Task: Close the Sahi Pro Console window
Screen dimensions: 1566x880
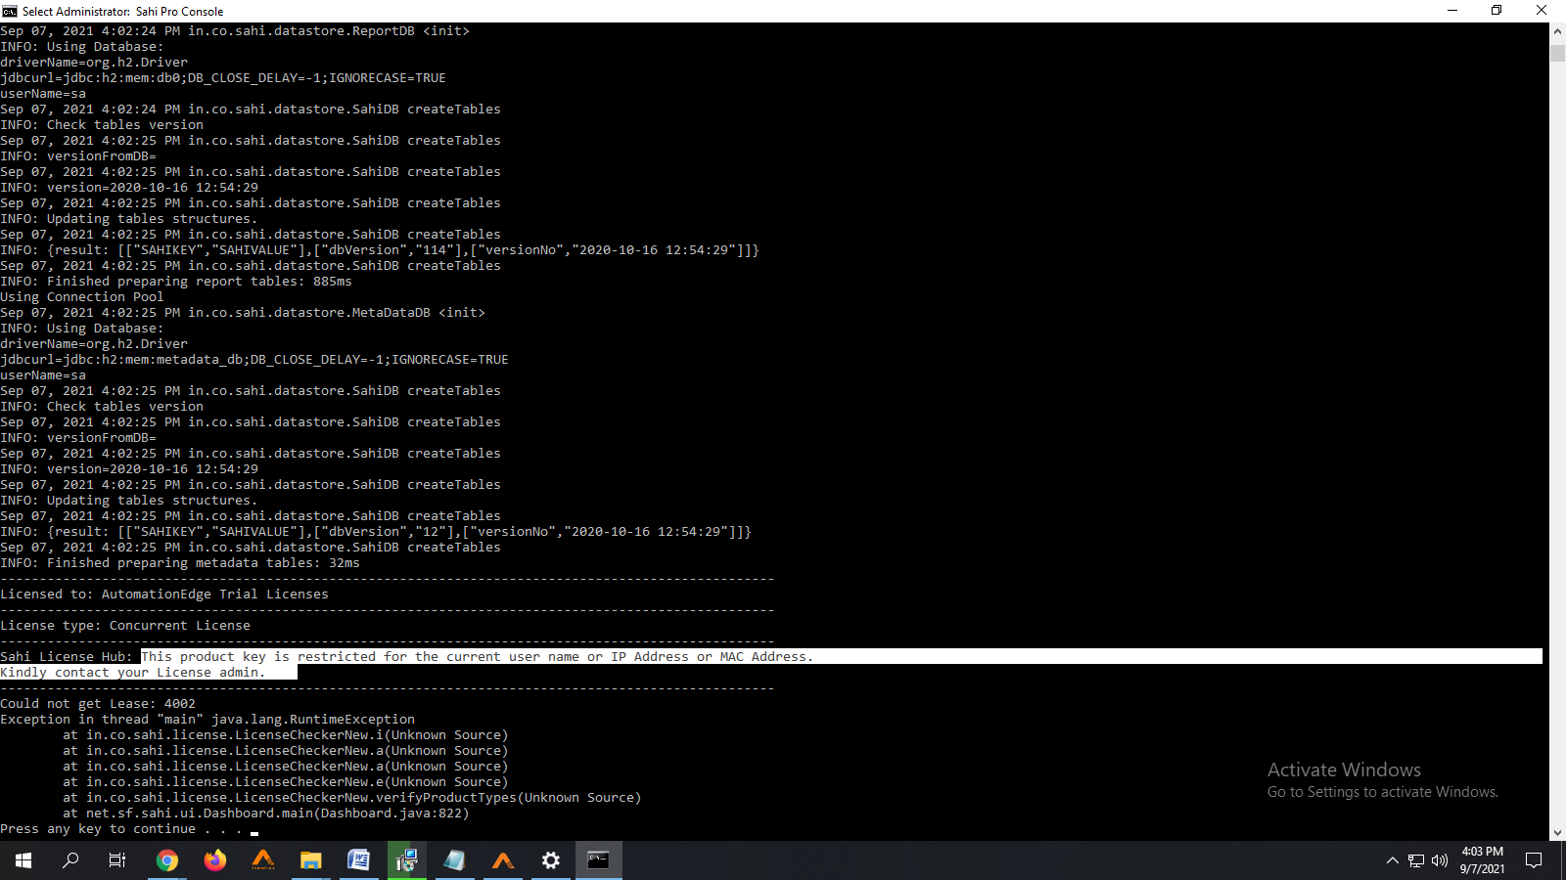Action: pos(1542,11)
